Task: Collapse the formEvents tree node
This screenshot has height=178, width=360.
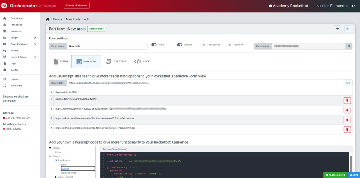Action: [x=56, y=160]
